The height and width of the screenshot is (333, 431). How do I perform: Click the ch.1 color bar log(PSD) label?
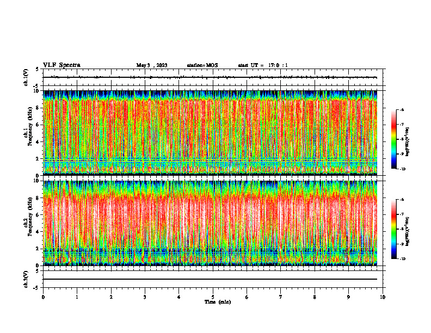[x=407, y=142]
